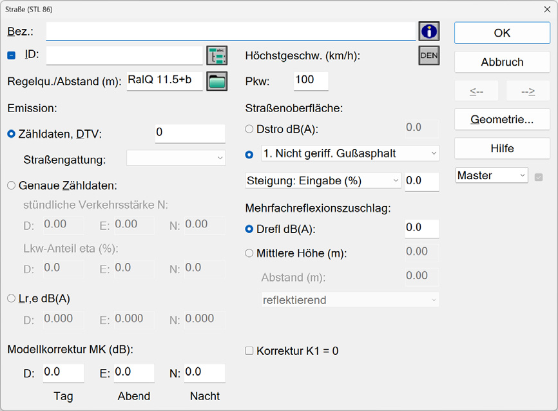Image resolution: width=558 pixels, height=411 pixels.
Task: Open the Straßengattung dropdown
Action: point(176,158)
